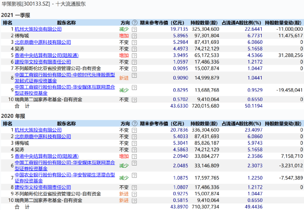Click help icon in 不列颠哥伦比亚 row of 2020 table
The image size is (304, 210).
coord(134,194)
